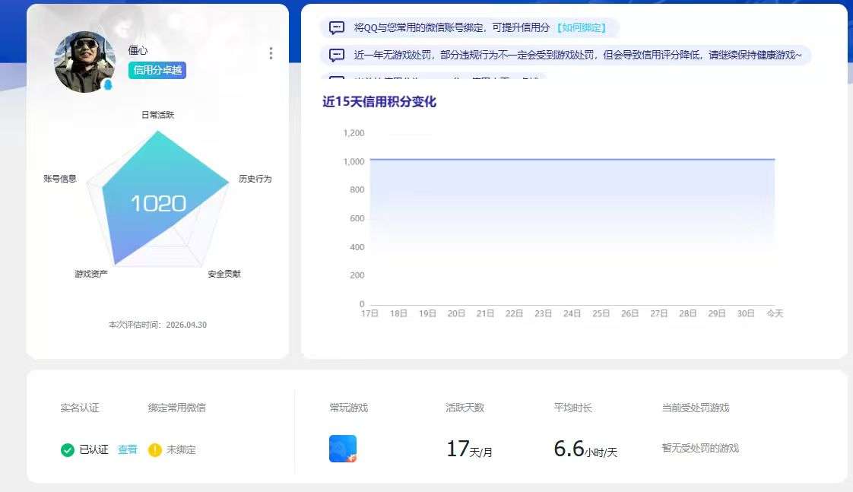Click the 17天/月 active days value
Viewport: 853px width, 492px height.
(469, 449)
